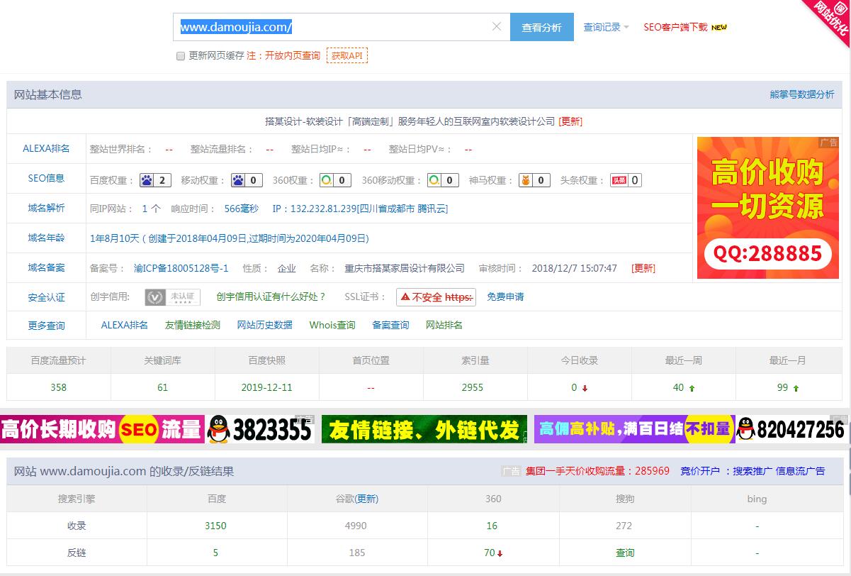The width and height of the screenshot is (851, 576).
Task: Click the Baidu weight paw icon showing 2
Action: pos(155,180)
